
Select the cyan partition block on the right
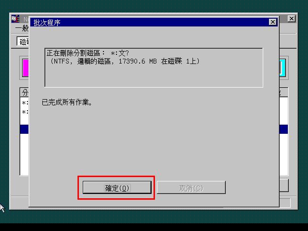tap(282, 68)
